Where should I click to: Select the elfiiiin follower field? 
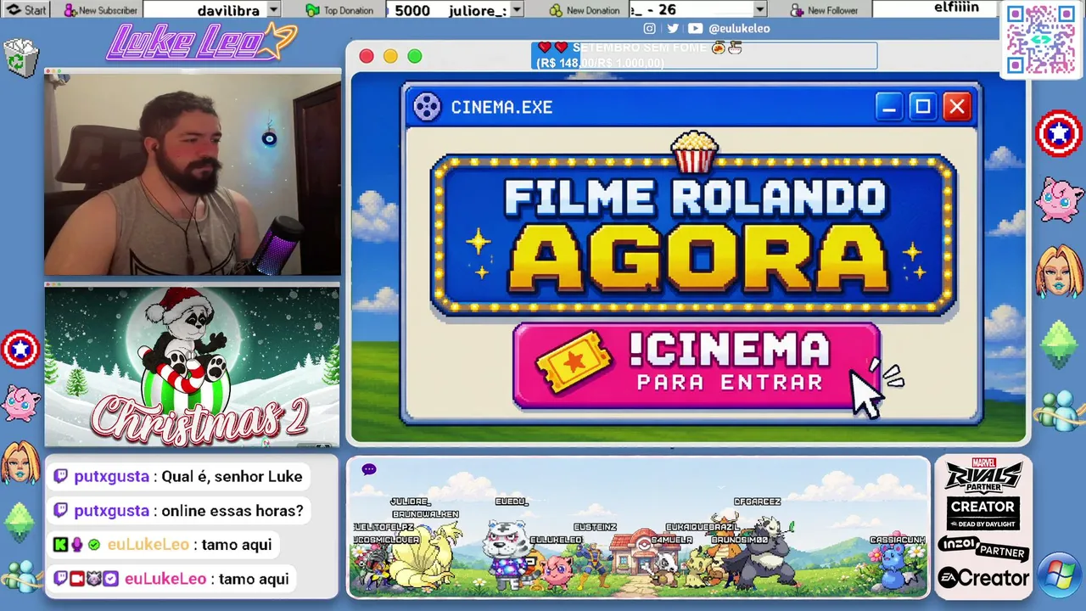(935, 9)
